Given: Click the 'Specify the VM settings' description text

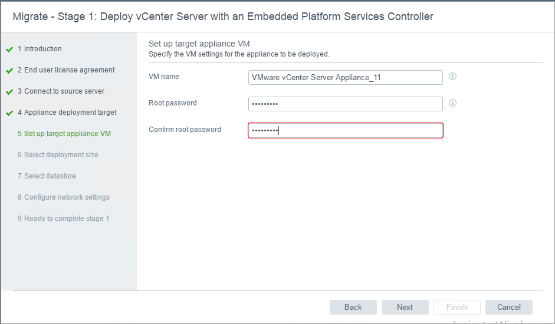Looking at the screenshot, I should pos(239,54).
